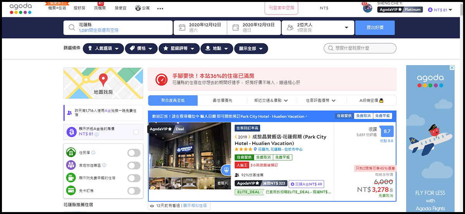Open the three-dot more menu
Image resolution: width=465 pixels, height=214 pixels.
click(160, 8)
